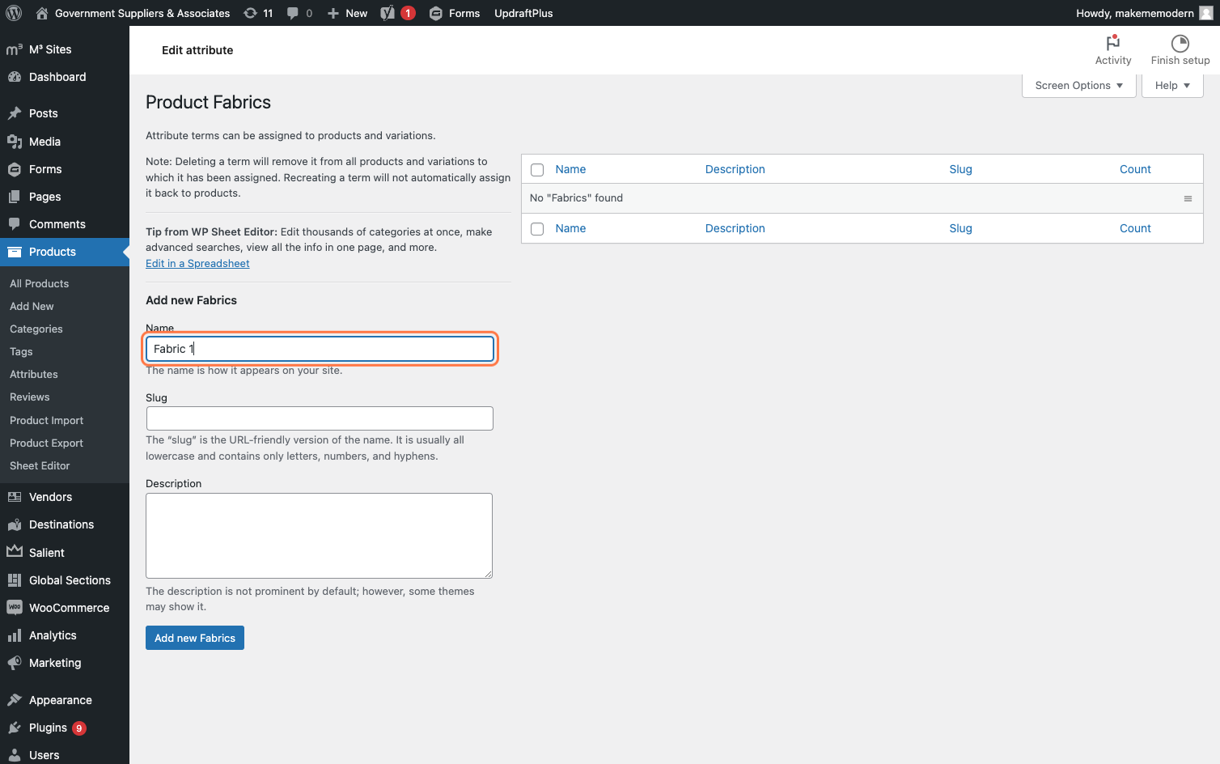Click the Finish setup progress icon
This screenshot has height=764, width=1220.
coord(1180,43)
